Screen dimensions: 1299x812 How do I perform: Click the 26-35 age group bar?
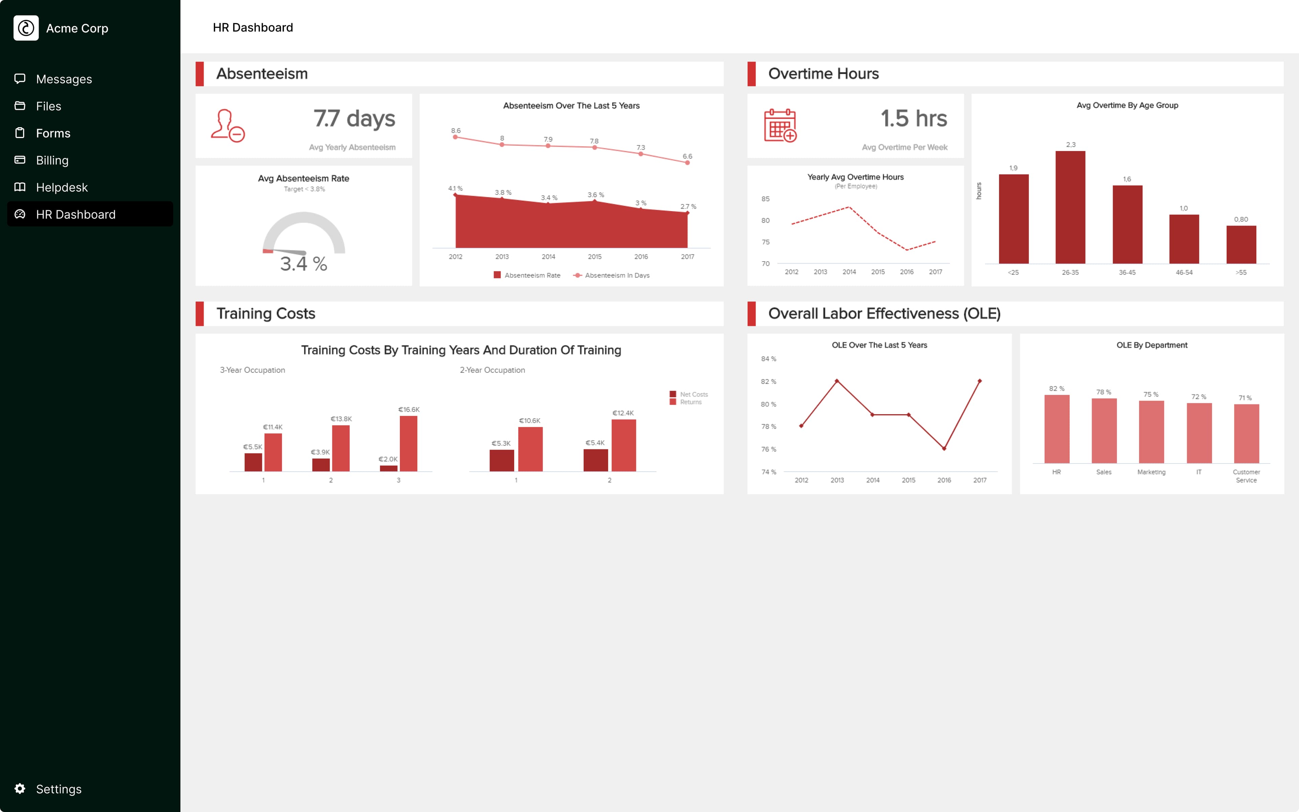coord(1070,207)
